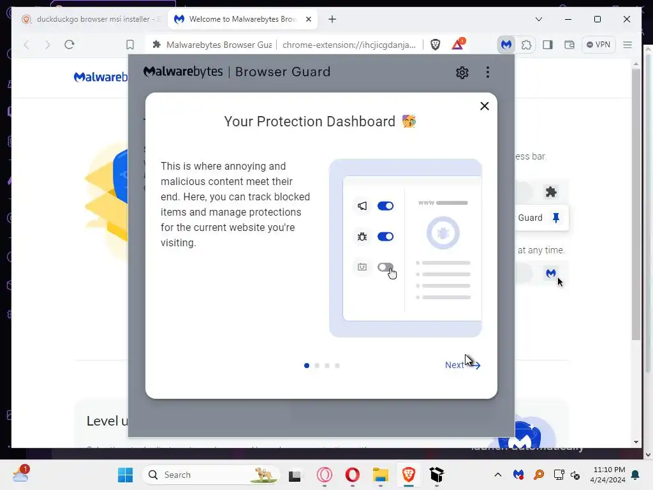This screenshot has width=653, height=490.
Task: Click the Malwarebytes logo on the page
Action: coord(100,77)
